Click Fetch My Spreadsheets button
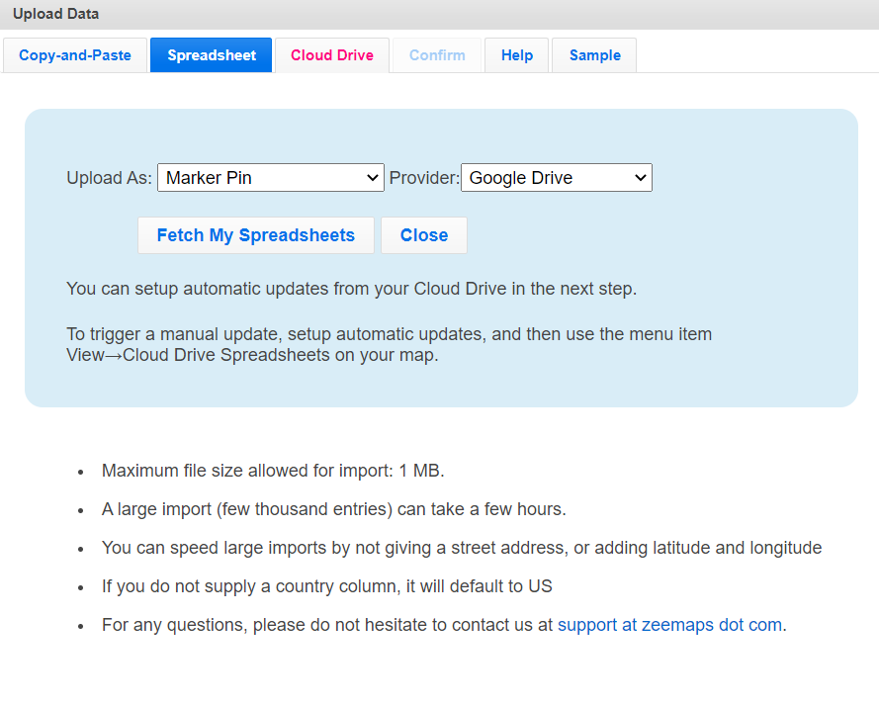The width and height of the screenshot is (879, 705). (x=256, y=235)
